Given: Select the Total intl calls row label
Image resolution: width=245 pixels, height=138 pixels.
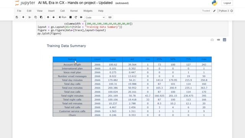Looking at the screenshot, I should click(x=72, y=107).
